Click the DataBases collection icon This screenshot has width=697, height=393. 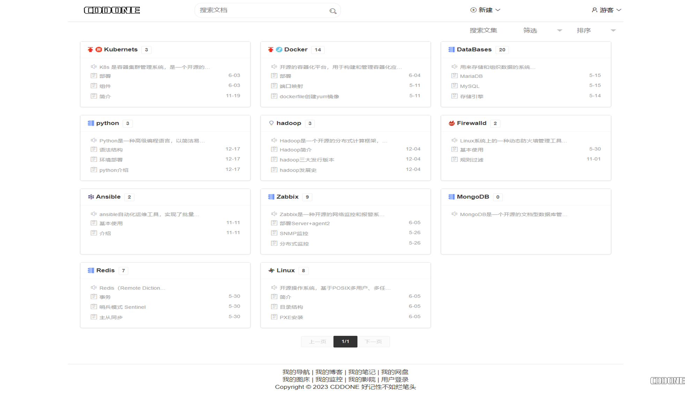pyautogui.click(x=451, y=50)
